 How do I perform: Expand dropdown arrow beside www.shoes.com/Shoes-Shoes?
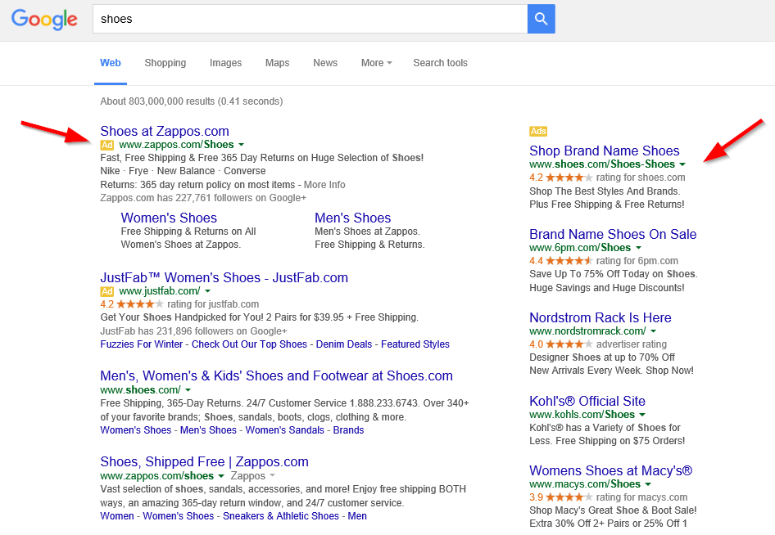[682, 164]
